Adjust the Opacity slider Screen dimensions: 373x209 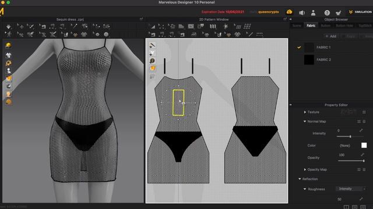[x=351, y=161]
